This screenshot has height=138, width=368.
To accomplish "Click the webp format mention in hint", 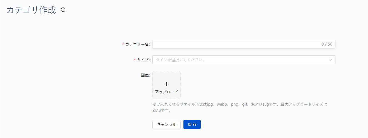I will 222,105.
